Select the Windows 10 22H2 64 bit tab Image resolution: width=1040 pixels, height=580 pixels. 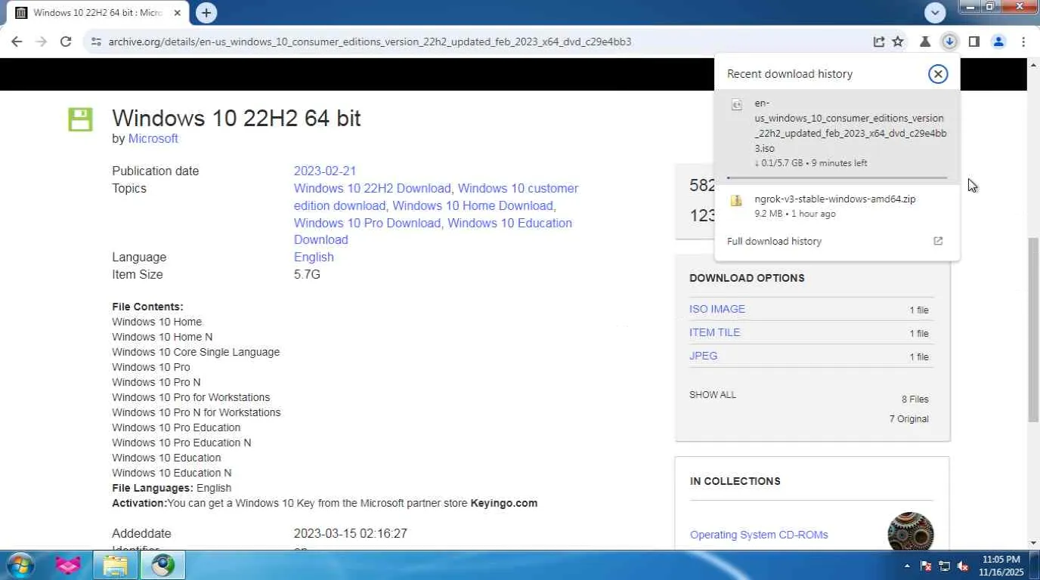point(98,14)
